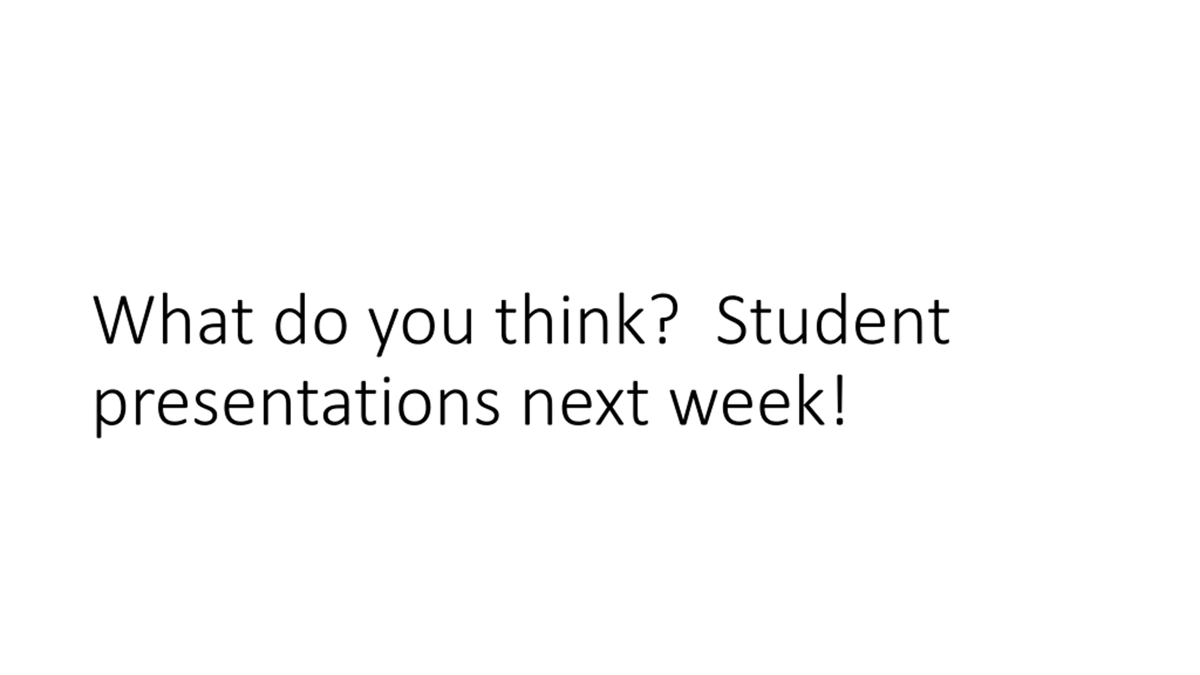Select the word "Student" on the slide
1200x675 pixels.
click(833, 320)
